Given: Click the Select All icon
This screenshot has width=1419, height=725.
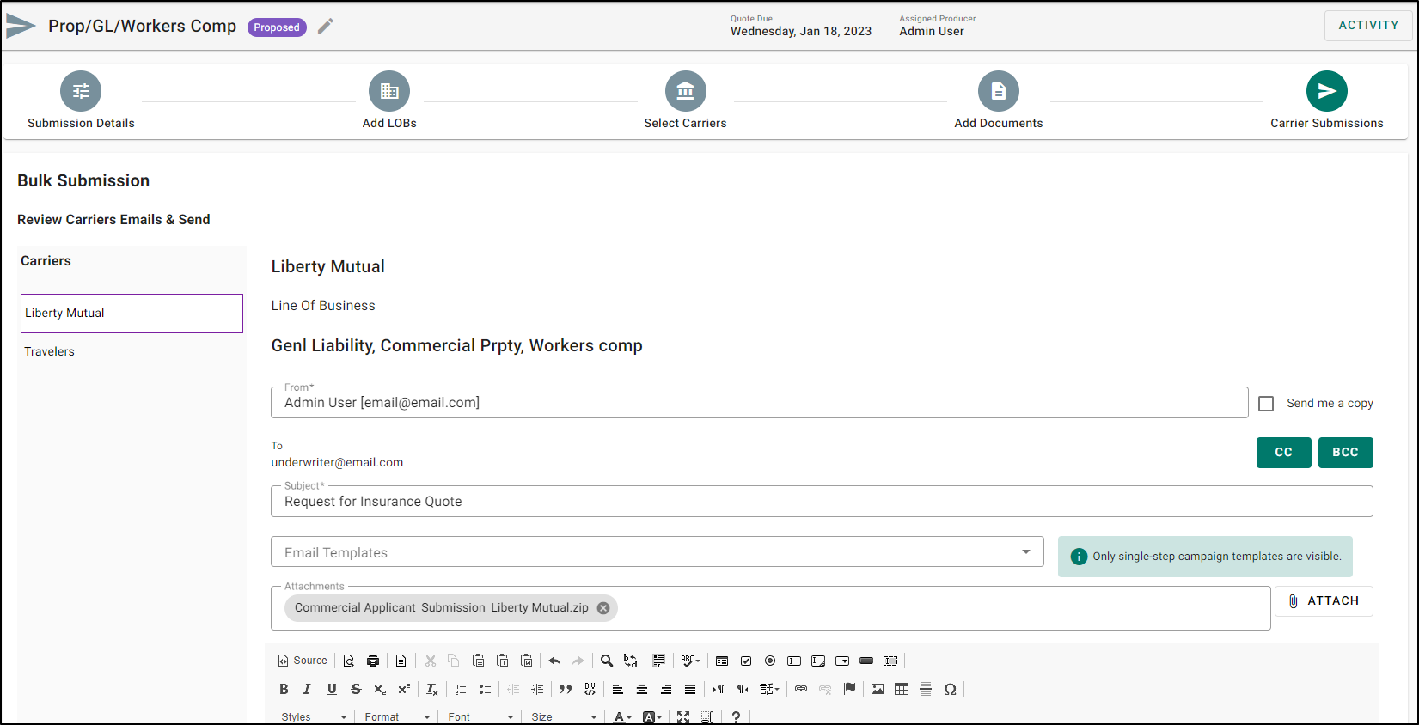Looking at the screenshot, I should click(x=658, y=661).
